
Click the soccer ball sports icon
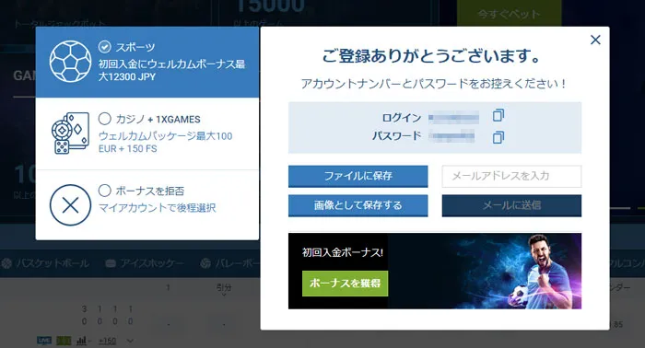[x=70, y=62]
